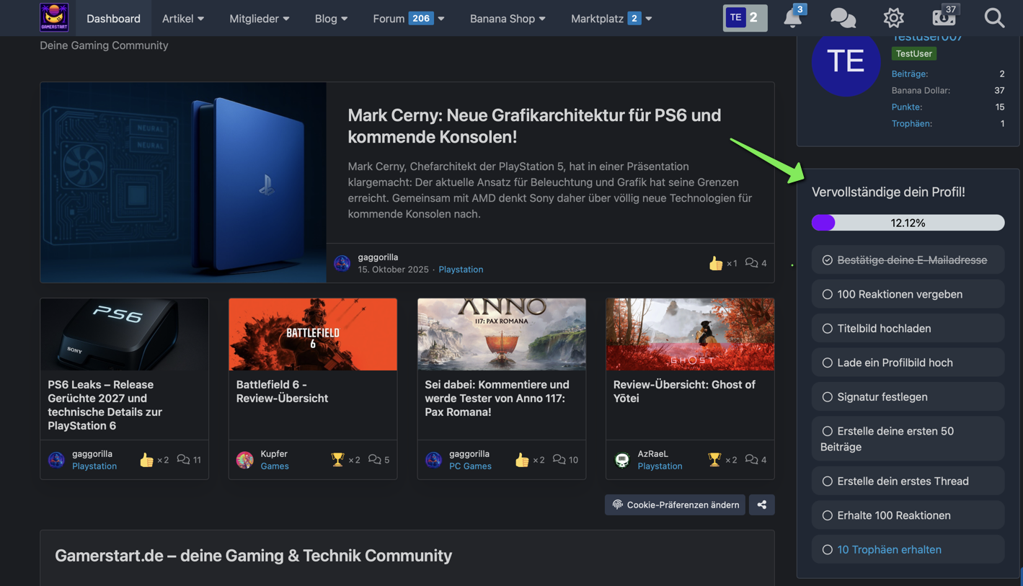Select the 'Titelbild hochladen' task circle
The width and height of the screenshot is (1023, 586).
(x=827, y=329)
